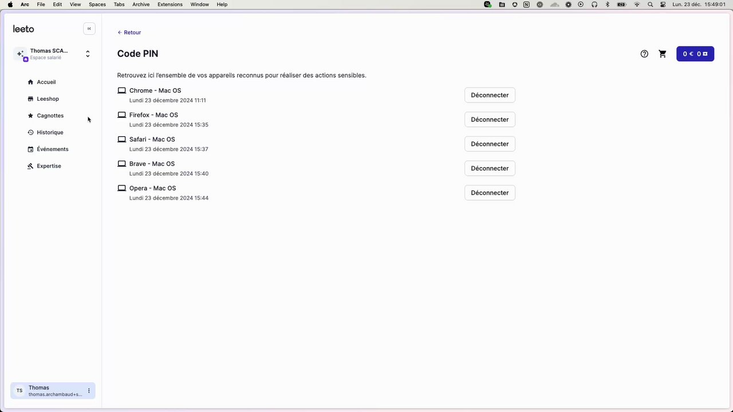Viewport: 733px width, 412px height.
Task: Click the cloud icon in menu bar
Action: [x=554, y=5]
